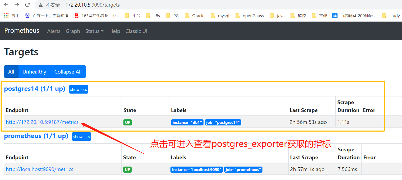402x180 pixels.
Task: Click the Prometheus brand logo text
Action: (22, 31)
